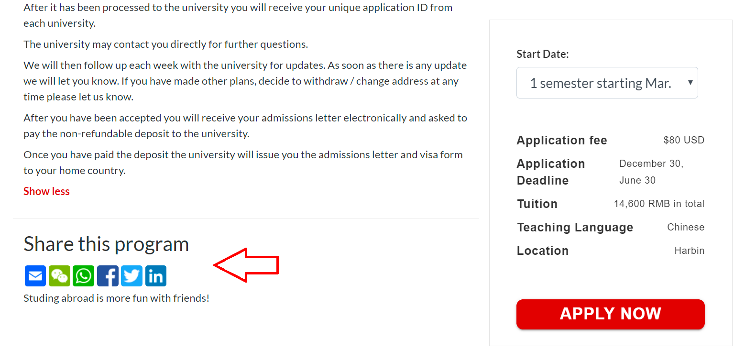This screenshot has height=361, width=745.
Task: Share this program on WhatsApp
Action: point(84,276)
